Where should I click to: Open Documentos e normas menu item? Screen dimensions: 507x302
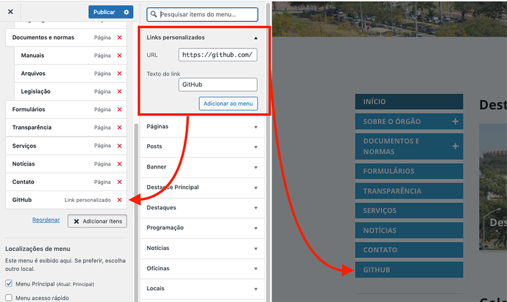tap(66, 38)
